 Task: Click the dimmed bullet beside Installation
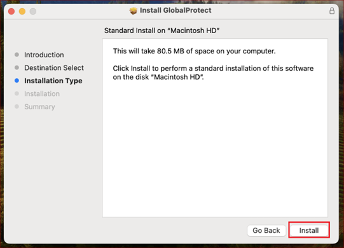point(17,93)
